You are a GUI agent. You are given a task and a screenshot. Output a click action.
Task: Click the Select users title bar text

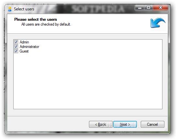(x=24, y=9)
